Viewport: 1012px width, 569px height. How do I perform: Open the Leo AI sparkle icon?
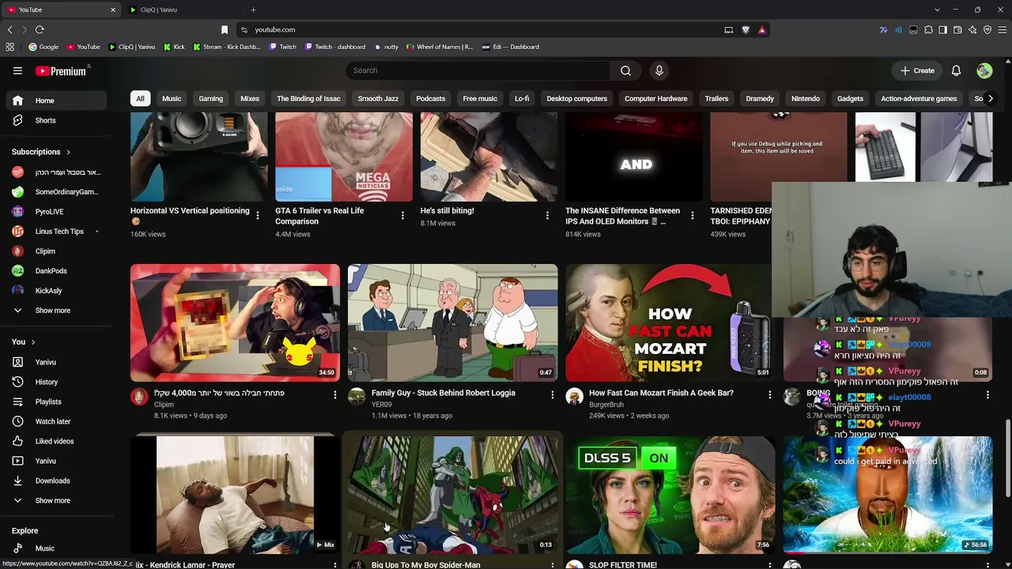pos(972,30)
